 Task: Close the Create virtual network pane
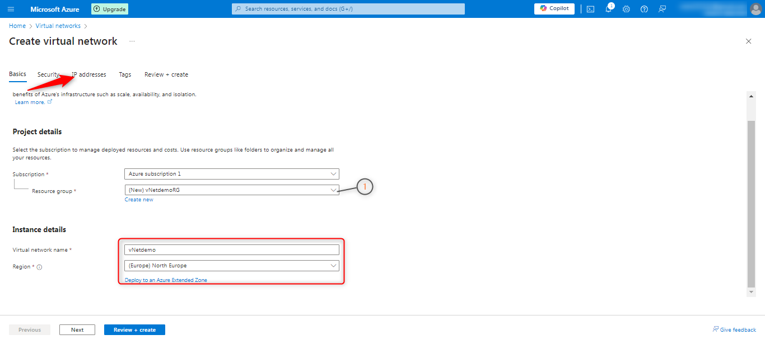coord(749,41)
